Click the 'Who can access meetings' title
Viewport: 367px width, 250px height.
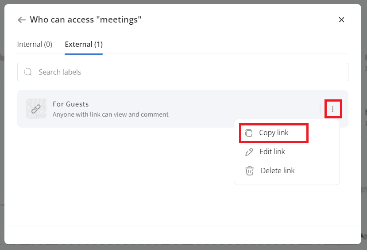coord(86,19)
